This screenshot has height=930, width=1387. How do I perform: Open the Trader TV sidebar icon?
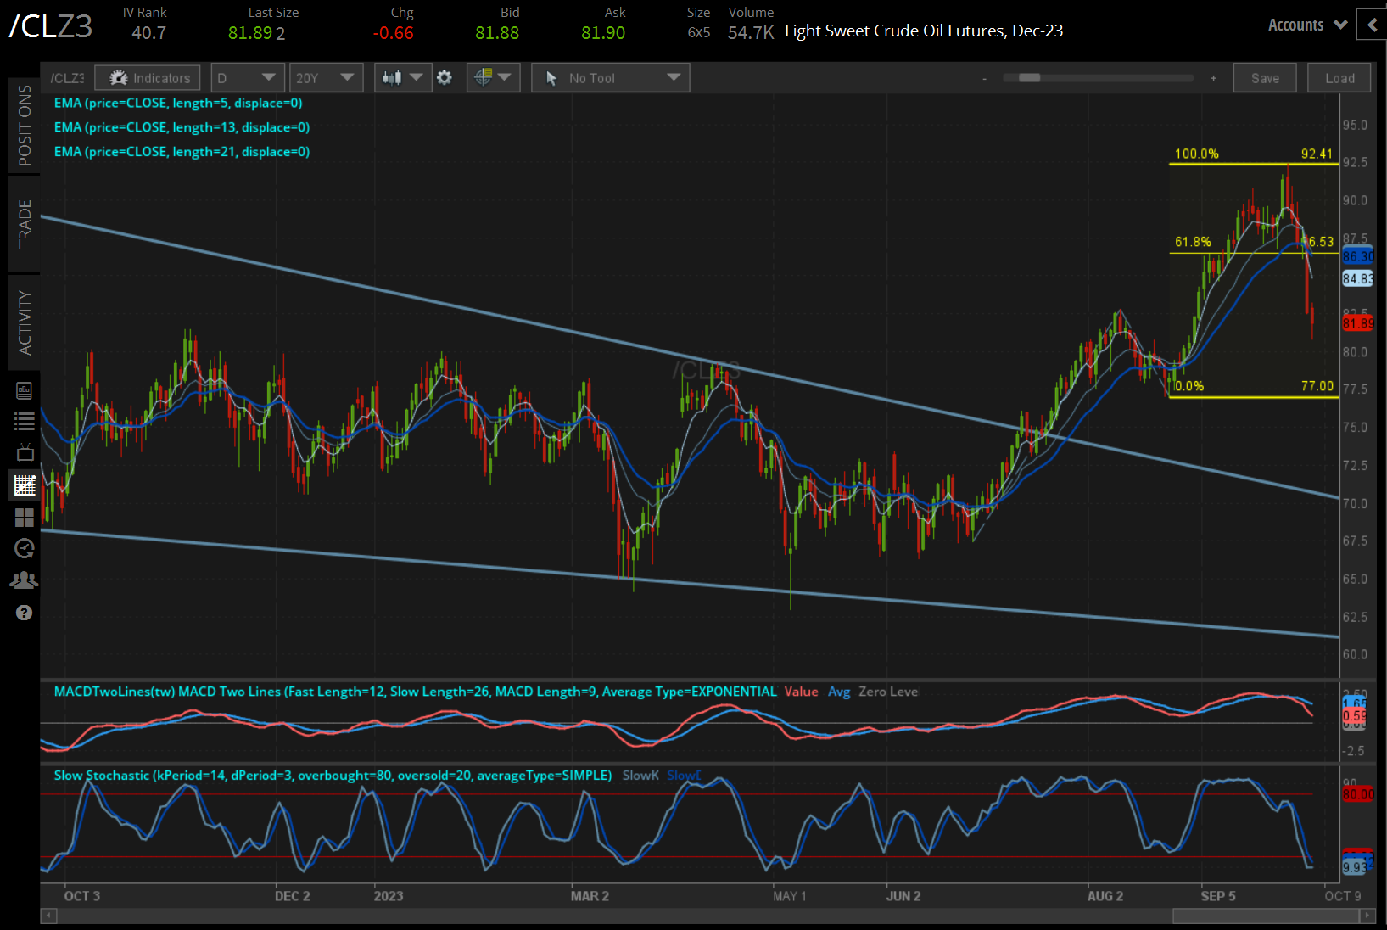pyautogui.click(x=25, y=451)
